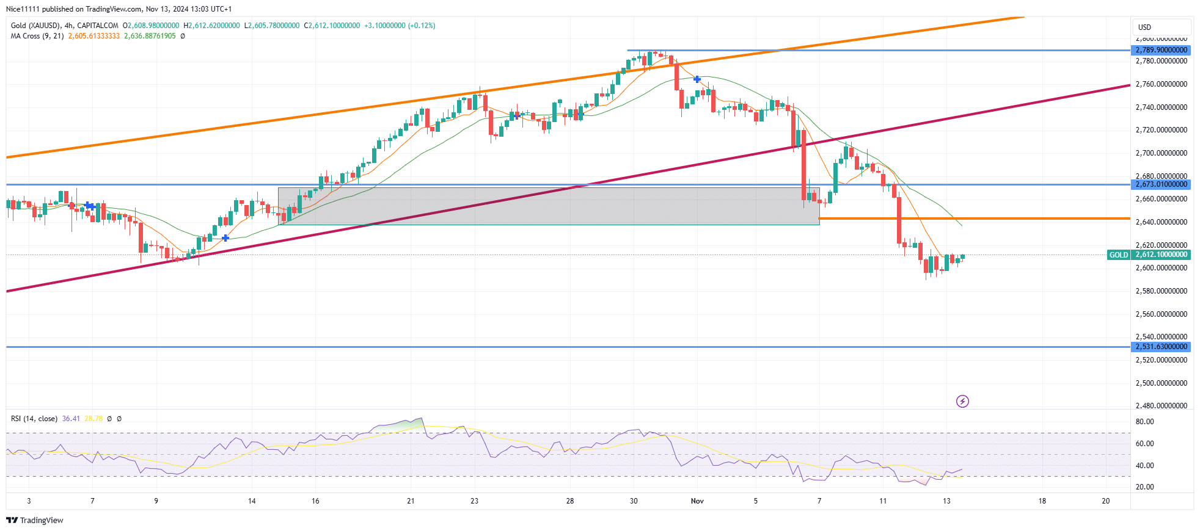Click the blue MA cross marker near date 7

click(x=89, y=206)
